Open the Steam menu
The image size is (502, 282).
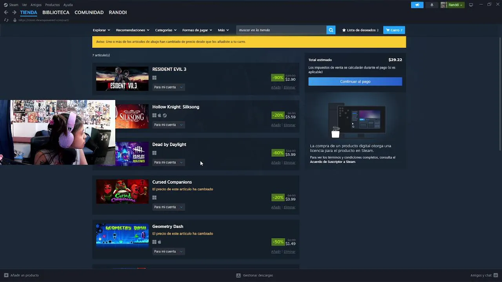[x=14, y=5]
